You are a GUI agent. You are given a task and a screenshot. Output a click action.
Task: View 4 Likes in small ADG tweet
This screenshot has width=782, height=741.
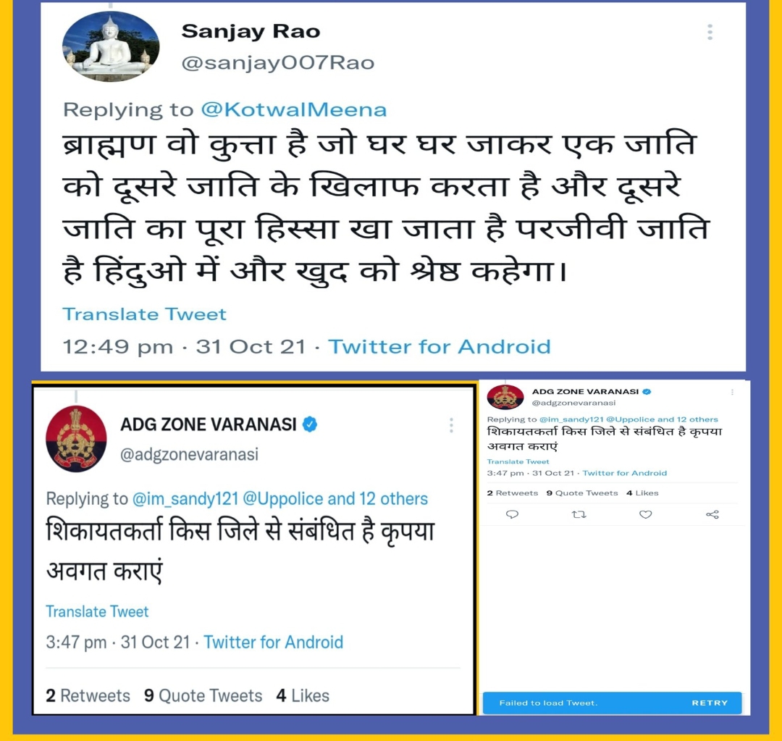tap(642, 493)
